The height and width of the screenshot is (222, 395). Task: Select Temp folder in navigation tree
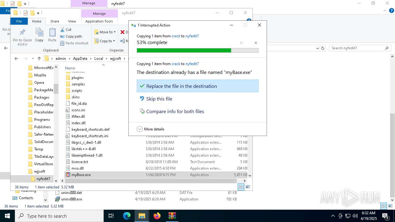pyautogui.click(x=39, y=149)
